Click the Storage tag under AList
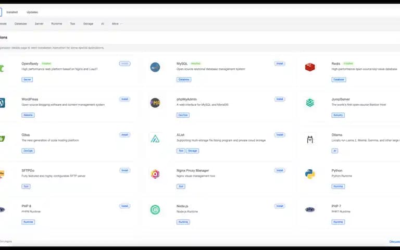This screenshot has width=400, height=250. point(192,151)
